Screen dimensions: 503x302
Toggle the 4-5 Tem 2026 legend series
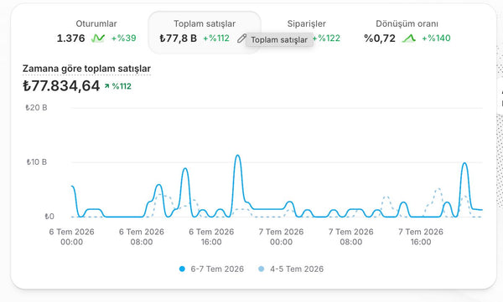(291, 269)
